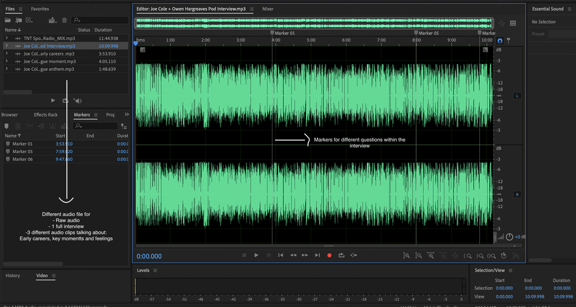This screenshot has height=307, width=576.
Task: Toggle the snapping magnet icon
Action: coord(499,40)
